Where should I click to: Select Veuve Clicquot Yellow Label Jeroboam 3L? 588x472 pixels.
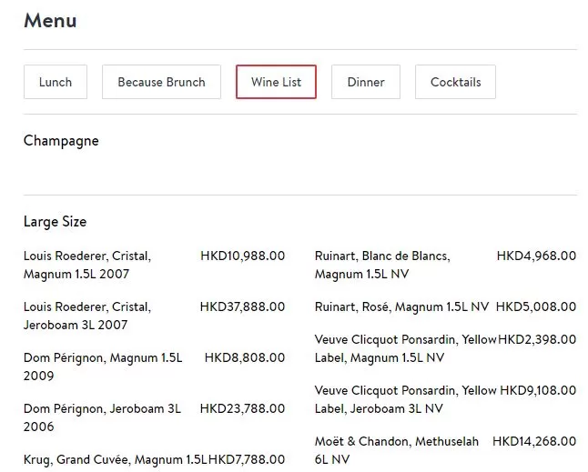point(406,400)
